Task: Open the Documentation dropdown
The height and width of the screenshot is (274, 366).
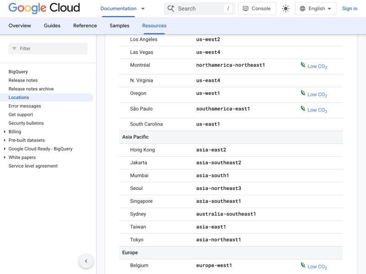Action: tap(123, 9)
